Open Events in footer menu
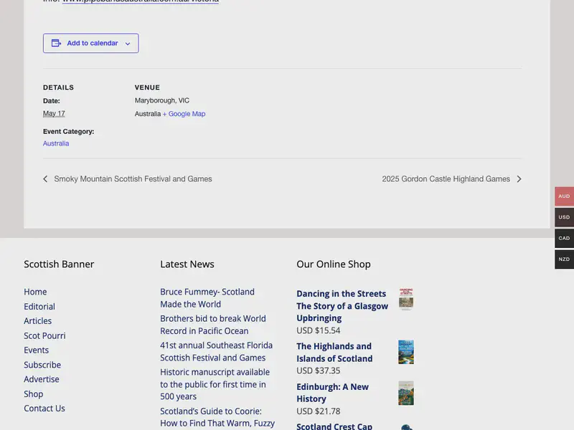Viewport: 574px width, 430px height. pos(37,350)
